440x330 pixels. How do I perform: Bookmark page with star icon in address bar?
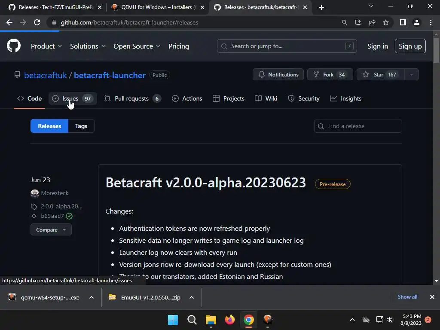[386, 22]
